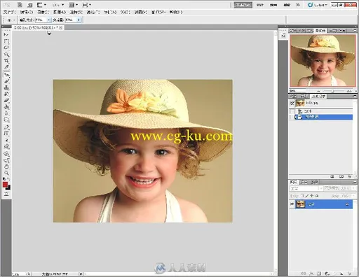Screen dimensions: 359x277
Task: Toggle Quick Mask mode at toolbox bottom
Action: point(6,194)
